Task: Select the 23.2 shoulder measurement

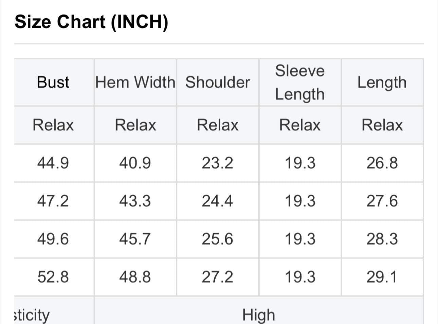Action: pyautogui.click(x=218, y=163)
